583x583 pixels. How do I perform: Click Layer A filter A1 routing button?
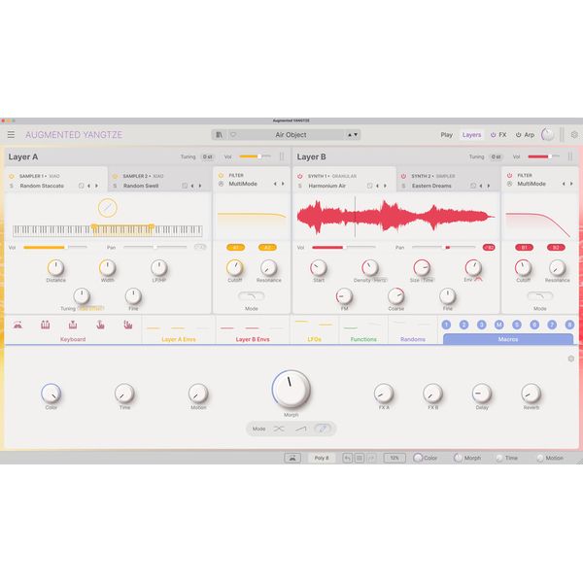click(235, 248)
